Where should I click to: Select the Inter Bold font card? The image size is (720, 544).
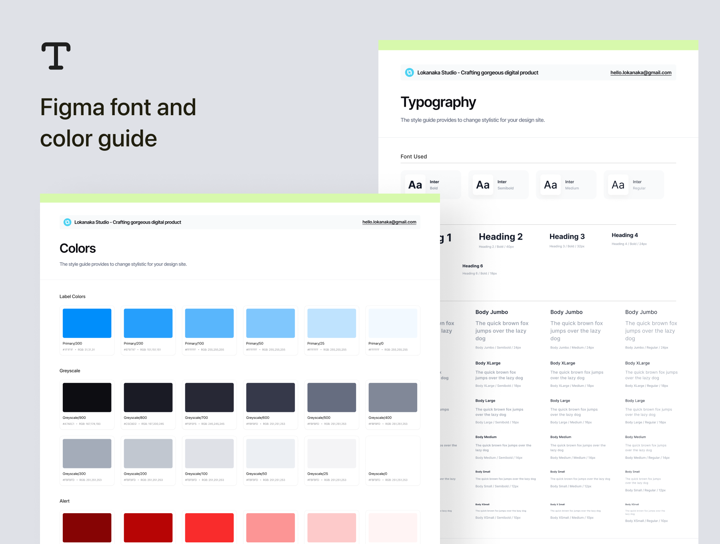pos(431,184)
